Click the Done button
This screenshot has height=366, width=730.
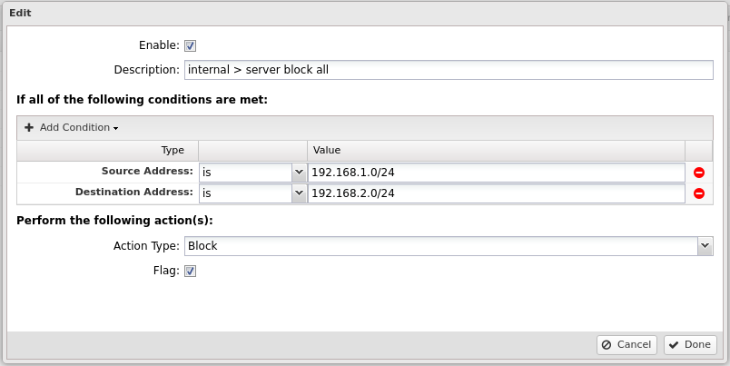[x=690, y=345]
